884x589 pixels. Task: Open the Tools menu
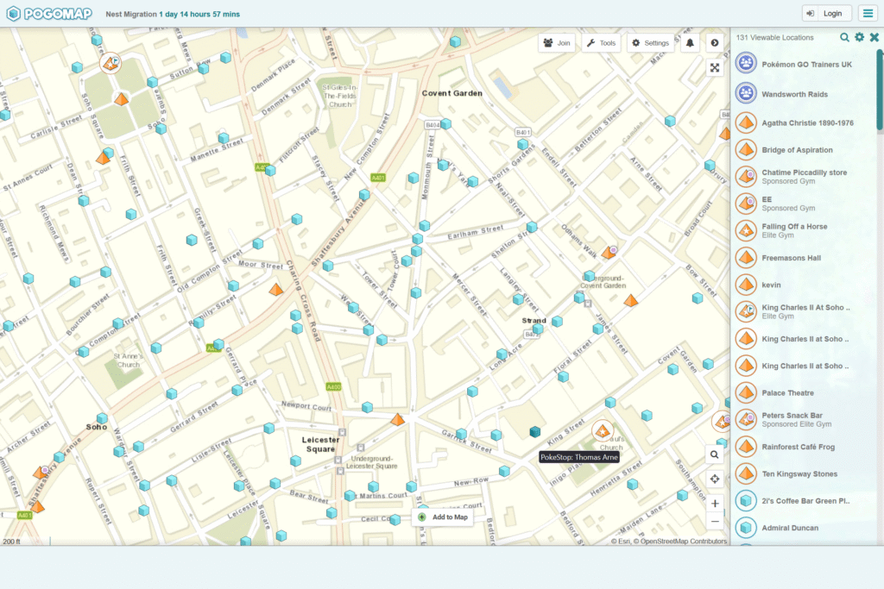(x=601, y=43)
